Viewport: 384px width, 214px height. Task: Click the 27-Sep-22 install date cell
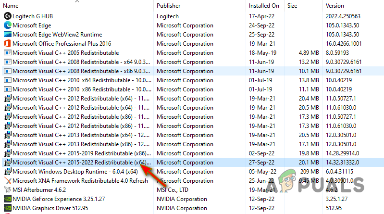tap(261, 162)
